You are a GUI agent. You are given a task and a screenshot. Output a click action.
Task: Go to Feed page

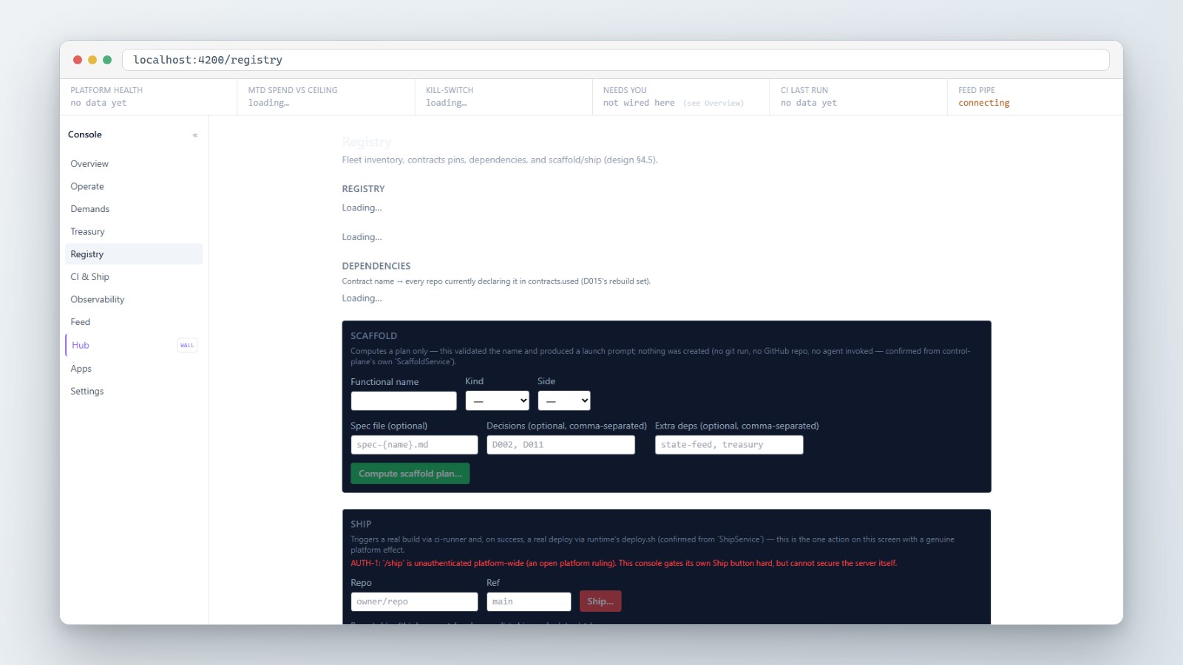pos(134,322)
